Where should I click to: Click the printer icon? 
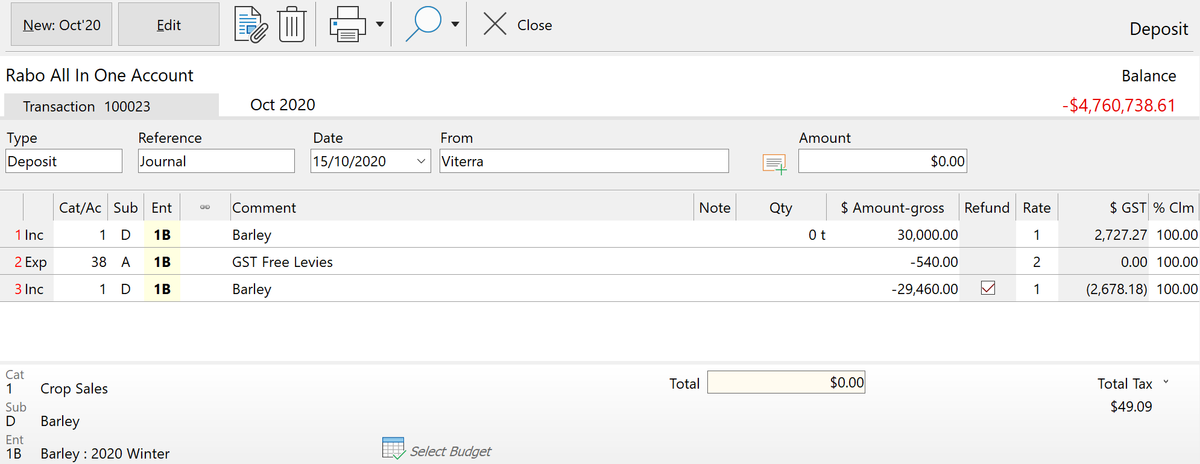pyautogui.click(x=347, y=25)
